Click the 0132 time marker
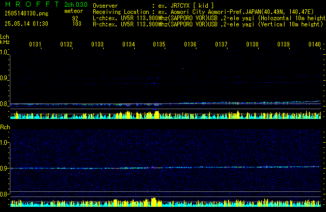This screenshot has width=326, height=212. 66,44
